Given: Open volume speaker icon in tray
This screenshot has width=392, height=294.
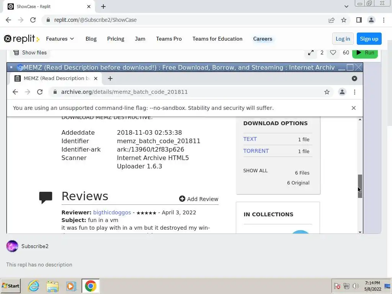Looking at the screenshot, I should pyautogui.click(x=355, y=286).
